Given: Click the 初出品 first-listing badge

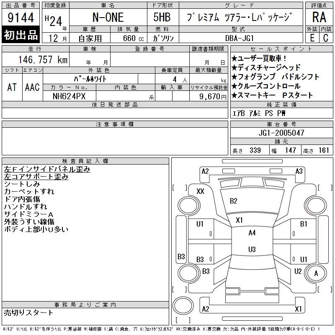Looking at the screenshot, I should pyautogui.click(x=21, y=35).
